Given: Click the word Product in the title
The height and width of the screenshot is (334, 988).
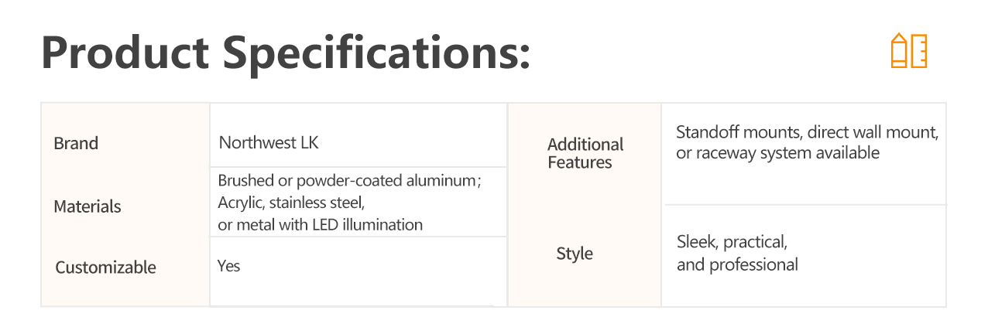Looking at the screenshot, I should pos(125,53).
